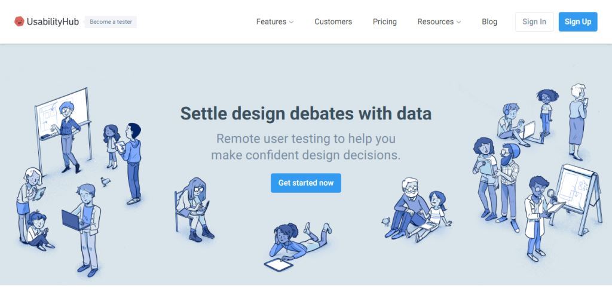This screenshot has width=612, height=292.
Task: Open the Customers page
Action: [333, 22]
